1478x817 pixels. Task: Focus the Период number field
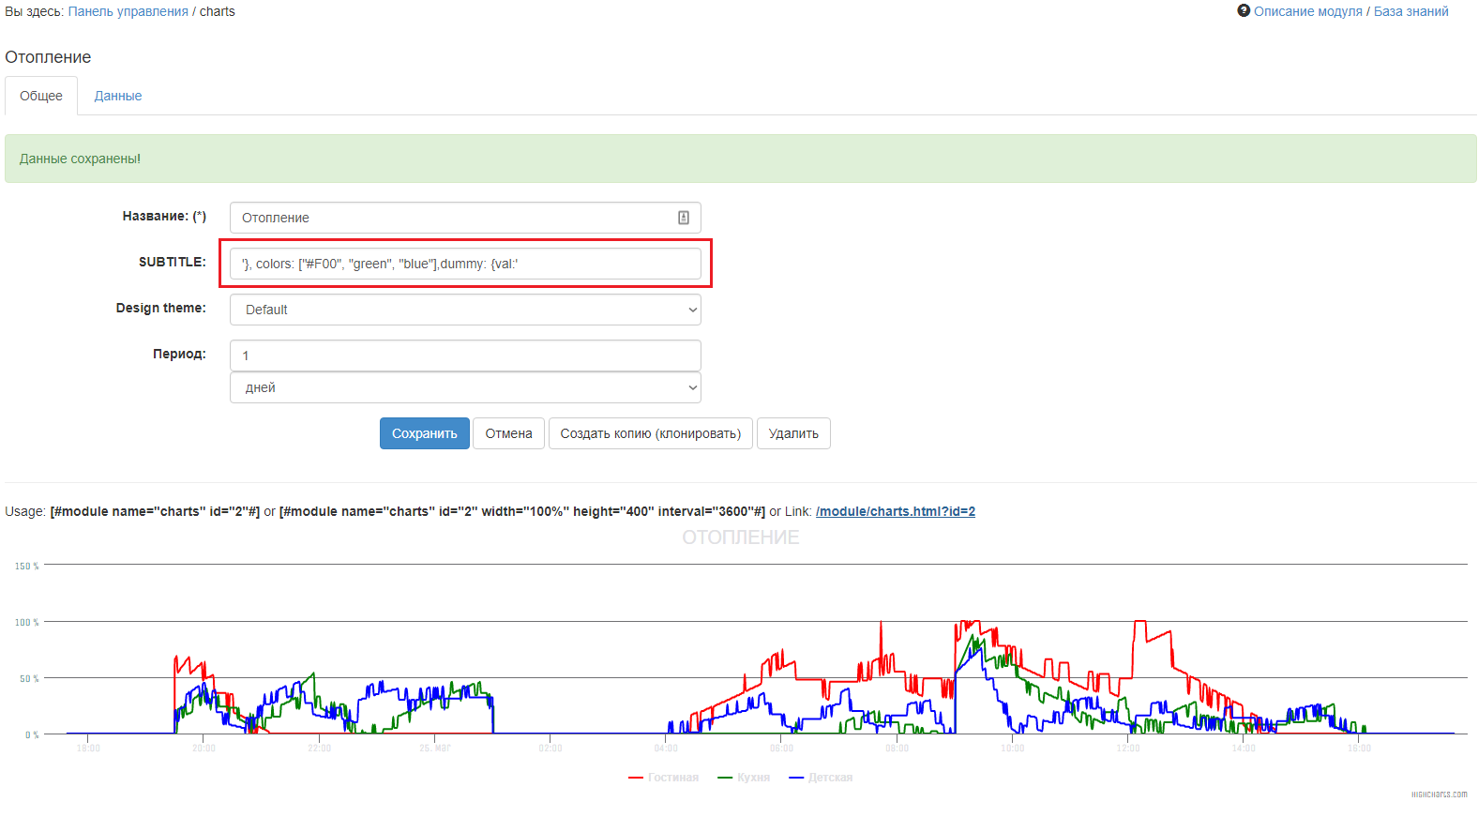click(465, 356)
